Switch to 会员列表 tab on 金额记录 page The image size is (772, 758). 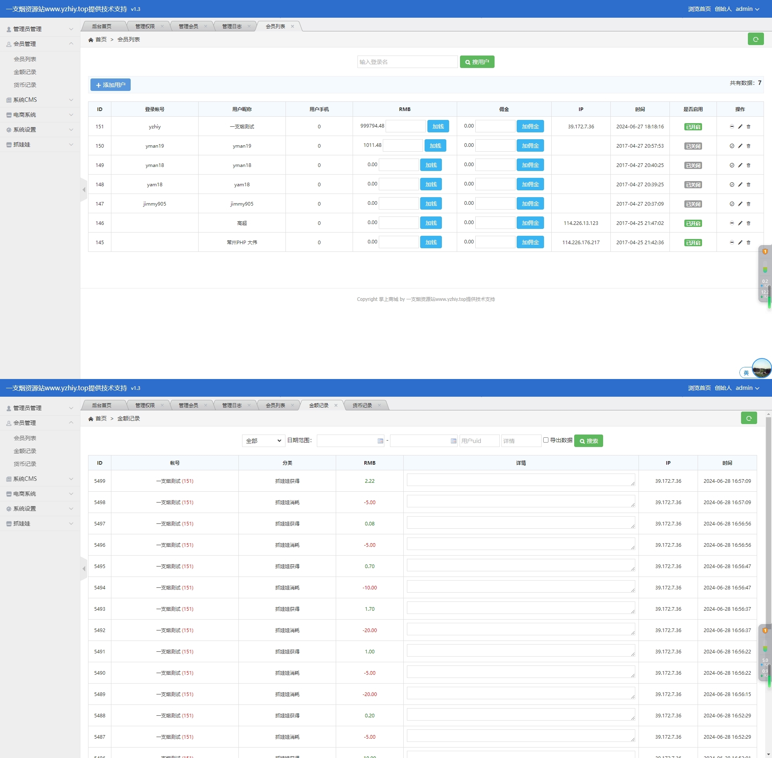point(275,405)
